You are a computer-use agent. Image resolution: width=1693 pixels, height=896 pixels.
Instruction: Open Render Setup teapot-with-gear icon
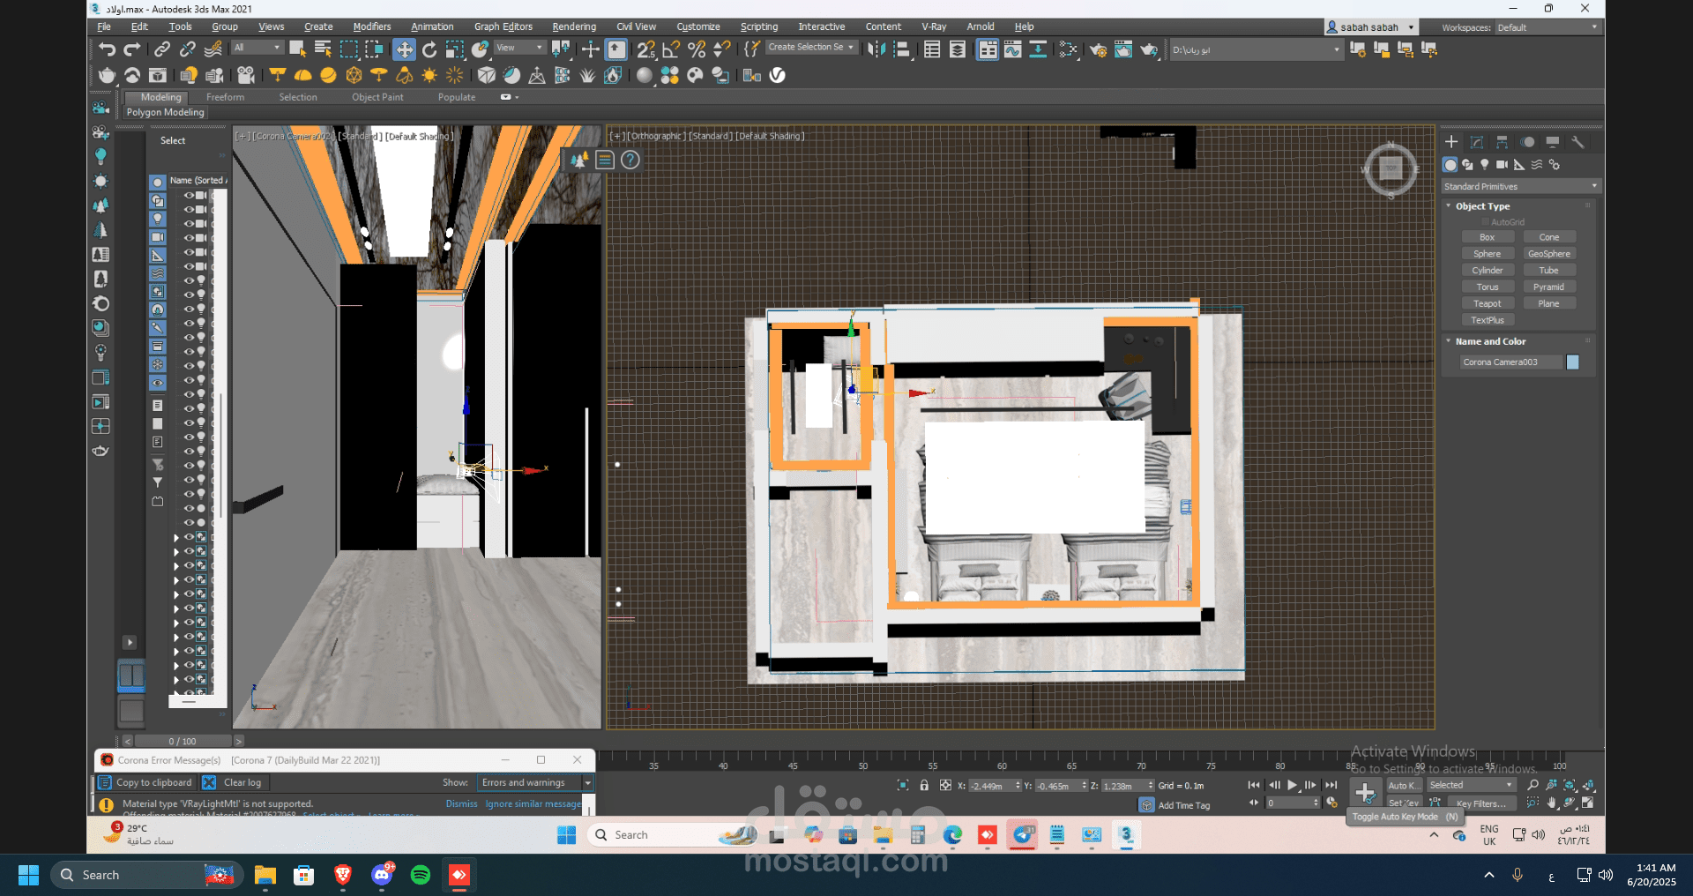(1098, 49)
